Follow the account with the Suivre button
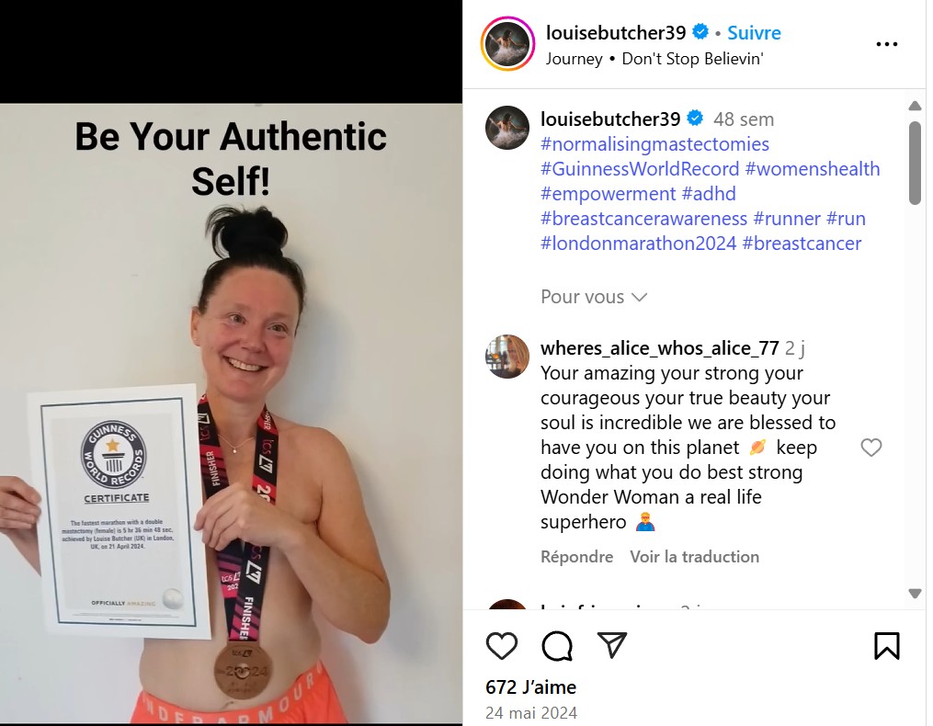 click(754, 33)
